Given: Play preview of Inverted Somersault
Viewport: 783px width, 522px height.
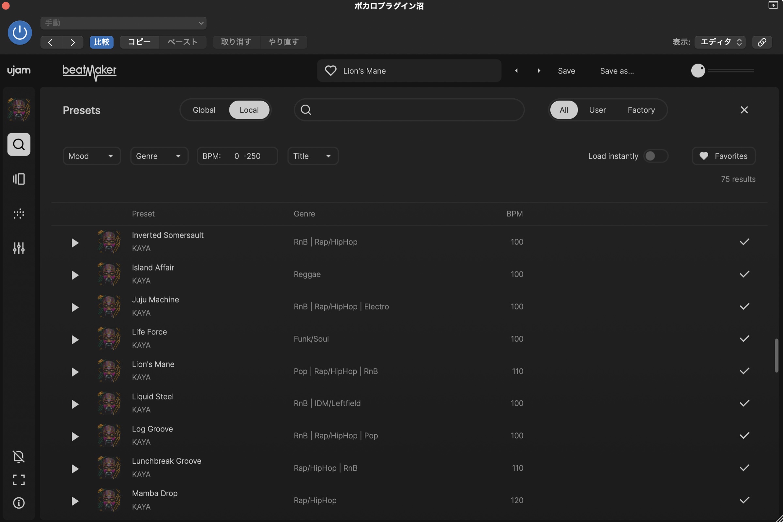Looking at the screenshot, I should pyautogui.click(x=75, y=243).
